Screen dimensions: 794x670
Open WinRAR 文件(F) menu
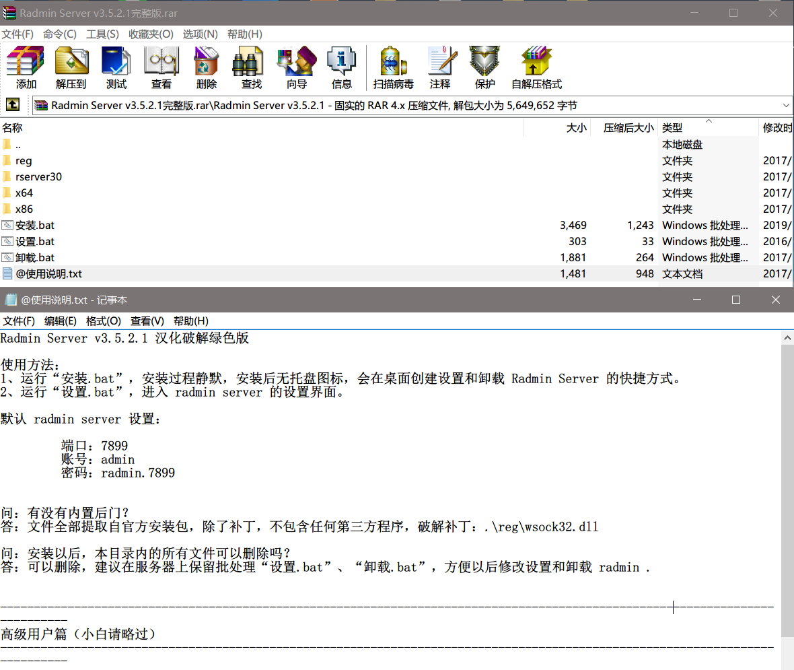point(17,34)
